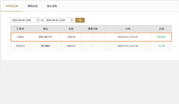Image resolution: width=179 pixels, height=104 pixels.
Task: Click the 金額 column header
Action: (71, 29)
